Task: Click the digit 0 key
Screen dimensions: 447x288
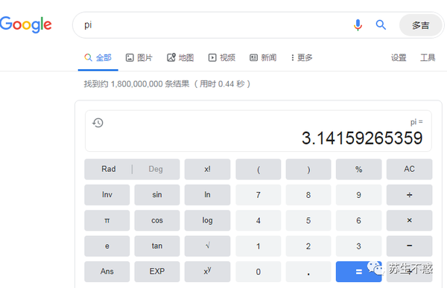Action: (x=259, y=272)
